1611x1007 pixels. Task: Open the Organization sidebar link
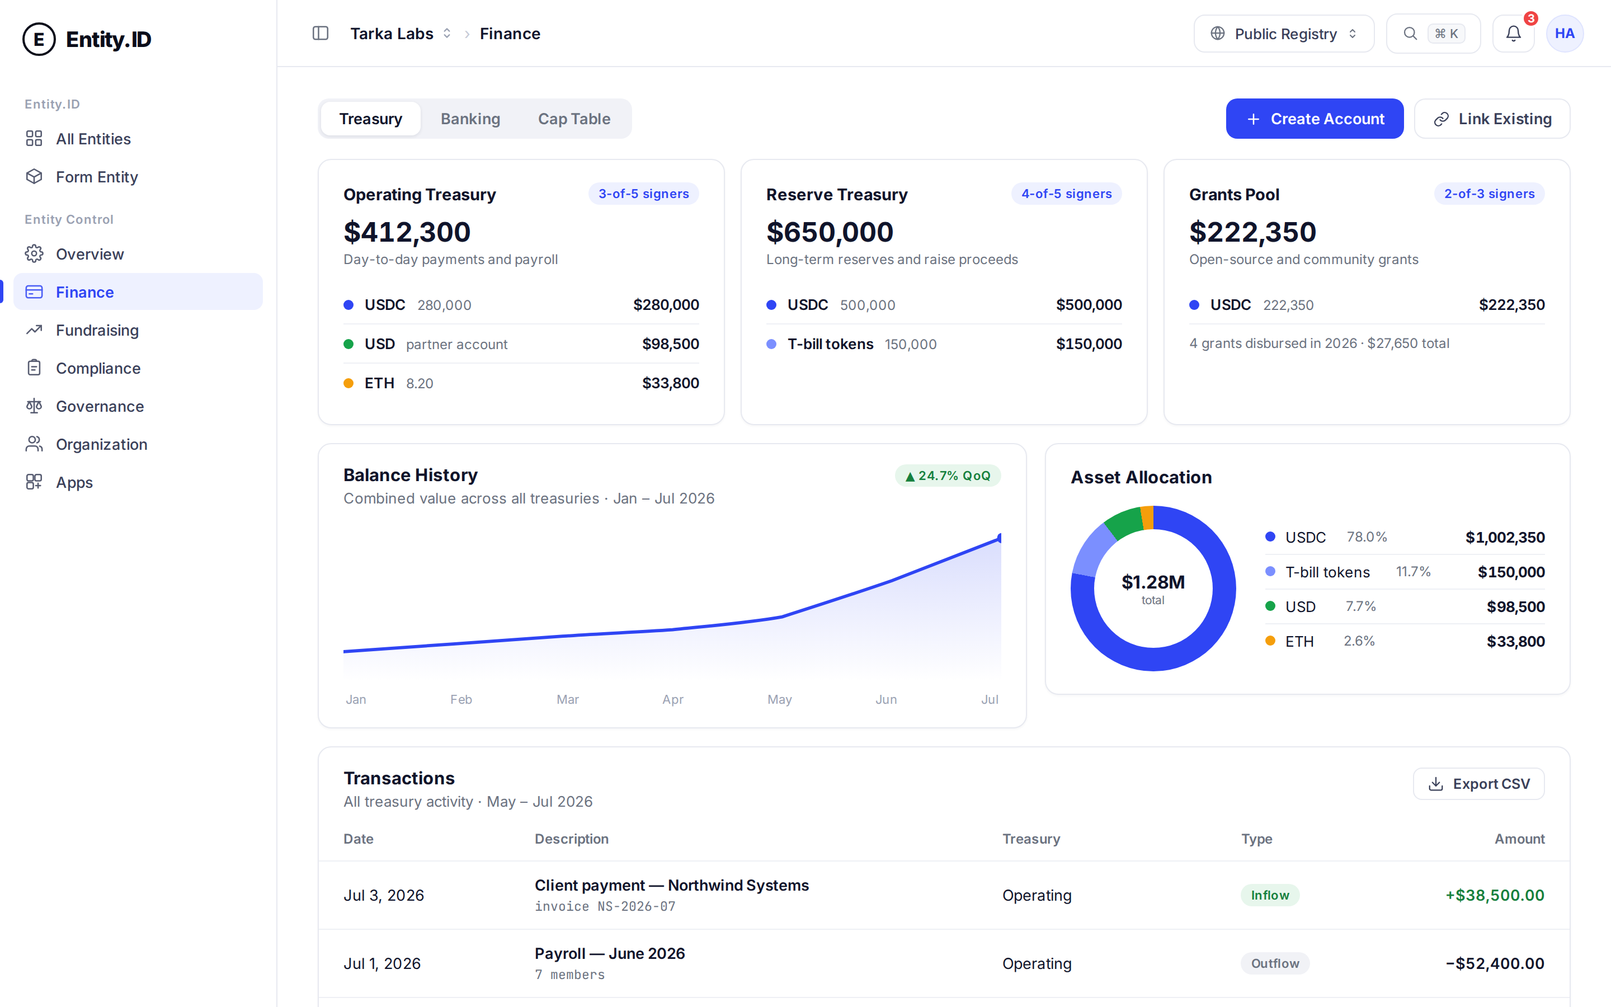click(x=138, y=444)
